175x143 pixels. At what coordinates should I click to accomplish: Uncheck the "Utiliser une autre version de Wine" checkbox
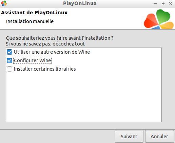tap(9, 52)
